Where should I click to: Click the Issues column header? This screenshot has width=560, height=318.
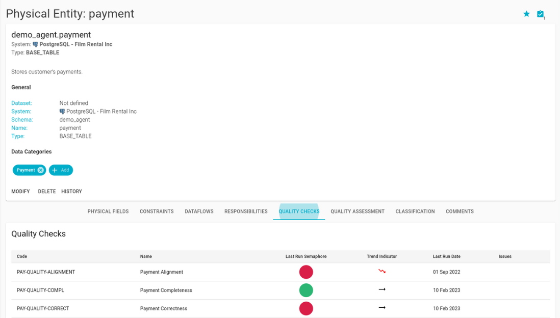click(505, 257)
